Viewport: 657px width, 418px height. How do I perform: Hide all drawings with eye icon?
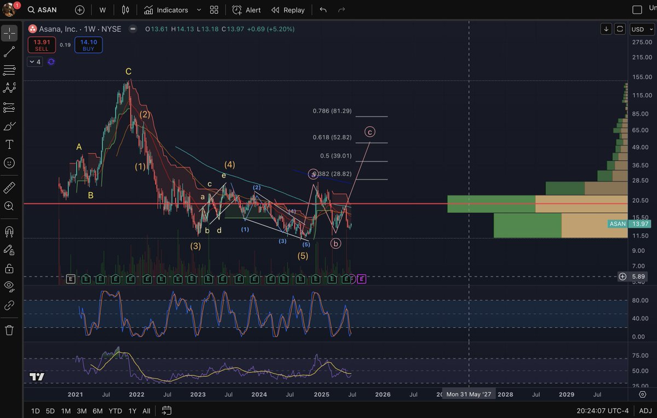(x=9, y=285)
